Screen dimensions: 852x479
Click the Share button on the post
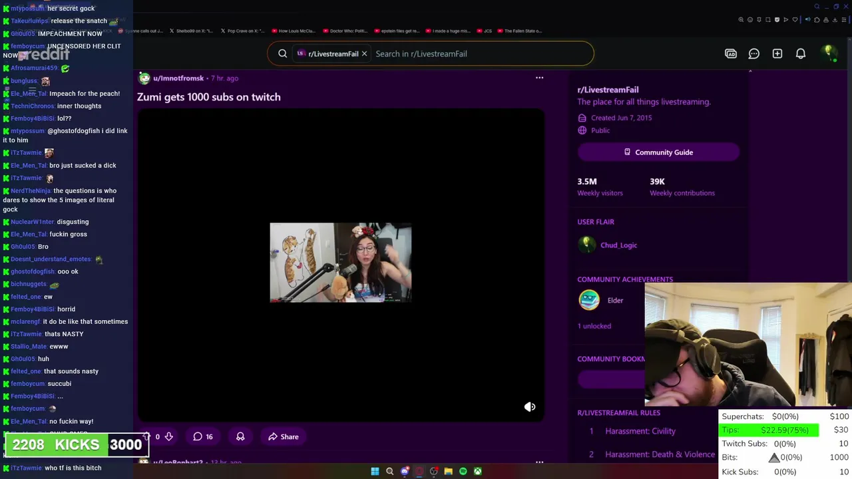coord(284,436)
